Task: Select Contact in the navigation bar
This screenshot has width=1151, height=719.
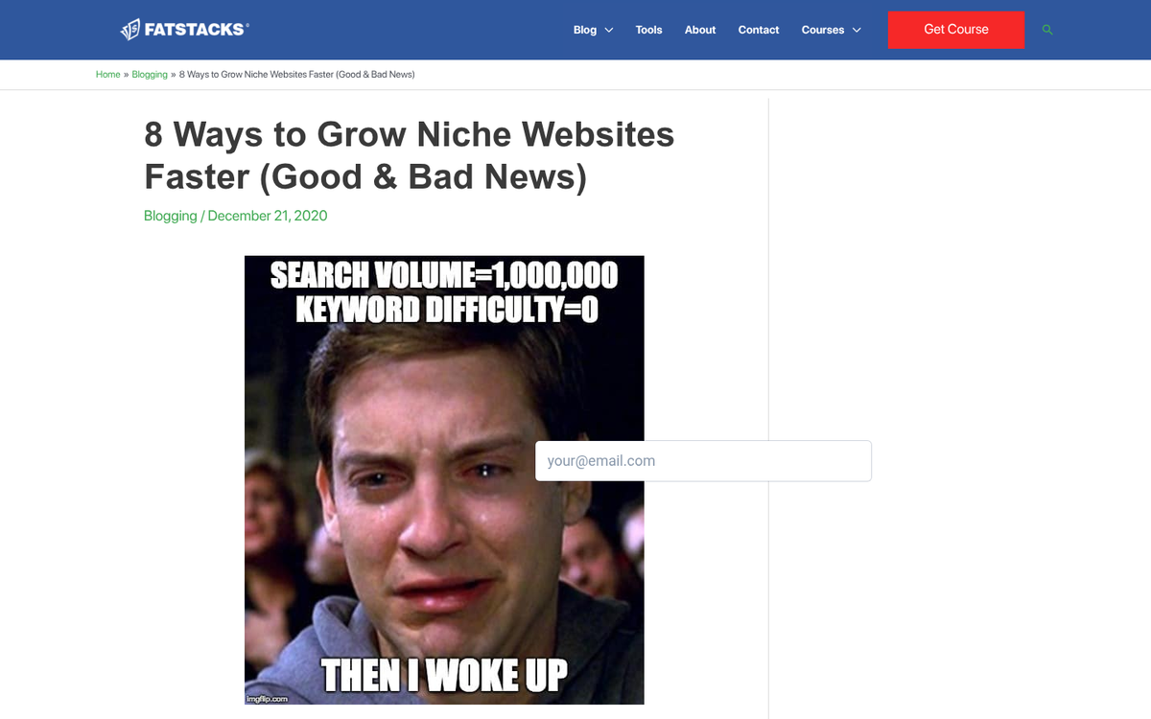Action: point(758,30)
